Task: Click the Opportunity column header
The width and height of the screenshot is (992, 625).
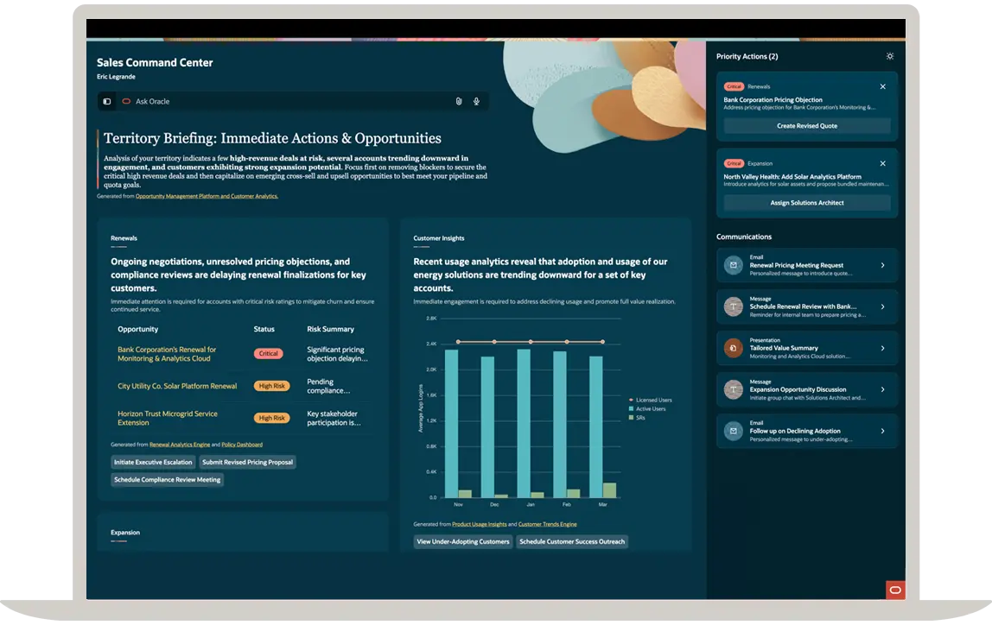Action: [138, 329]
